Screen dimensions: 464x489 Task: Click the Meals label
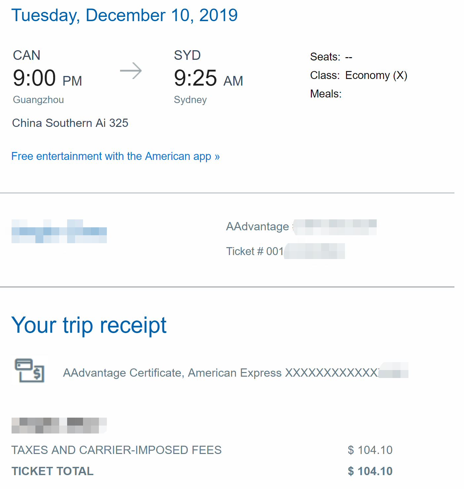[326, 94]
